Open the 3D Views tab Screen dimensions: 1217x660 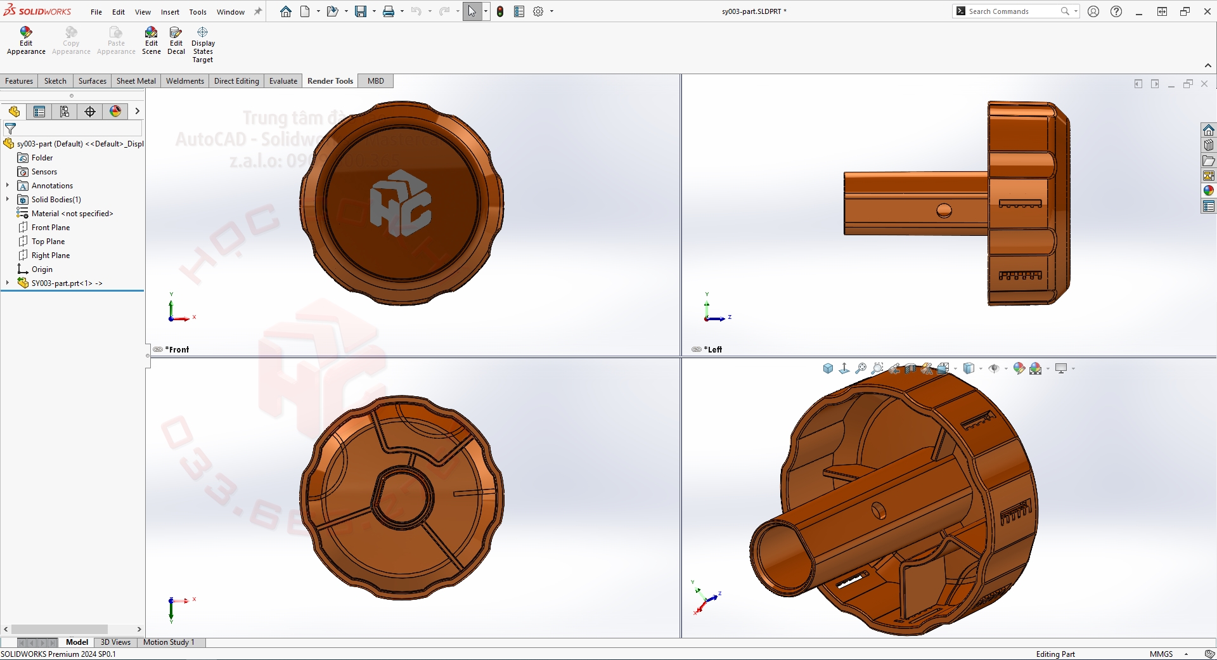click(x=115, y=642)
